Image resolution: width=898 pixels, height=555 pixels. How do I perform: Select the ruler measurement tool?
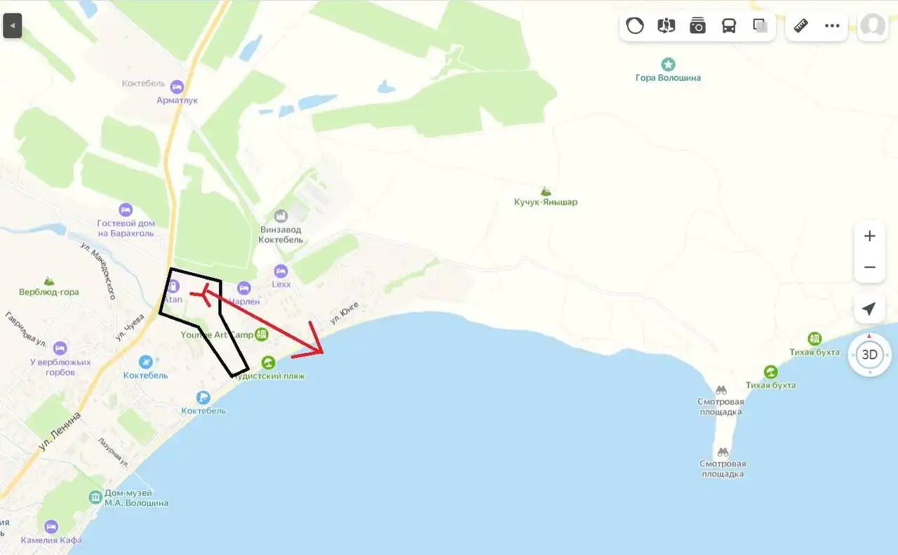pos(801,26)
